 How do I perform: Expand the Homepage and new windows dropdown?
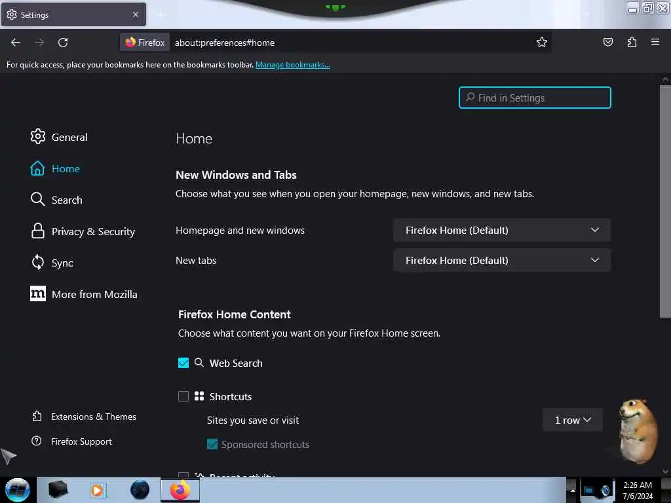[x=501, y=230]
